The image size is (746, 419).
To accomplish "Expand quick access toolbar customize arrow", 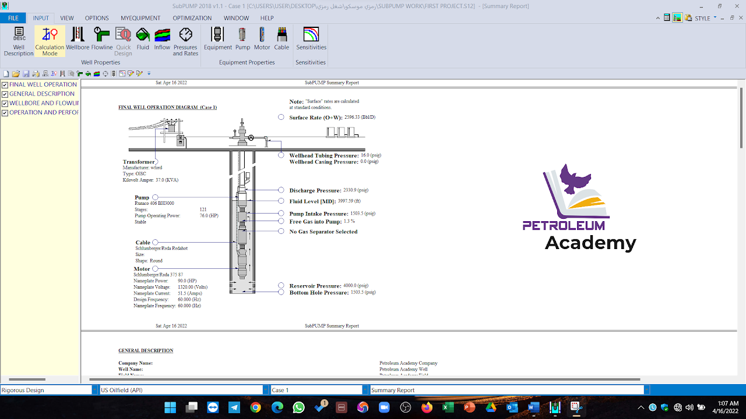I will point(149,74).
